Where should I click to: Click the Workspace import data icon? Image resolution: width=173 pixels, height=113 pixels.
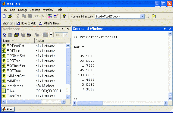[x=16, y=35]
